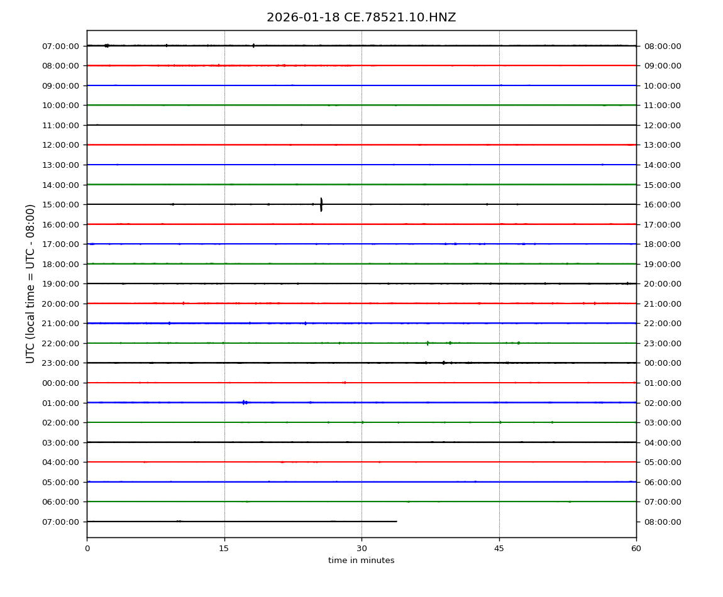Click the large spike on the 15:00:00 trace
The width and height of the screenshot is (723, 597).
tap(321, 204)
